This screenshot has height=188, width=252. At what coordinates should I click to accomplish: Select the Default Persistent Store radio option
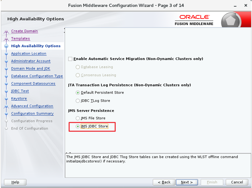pos(78,93)
